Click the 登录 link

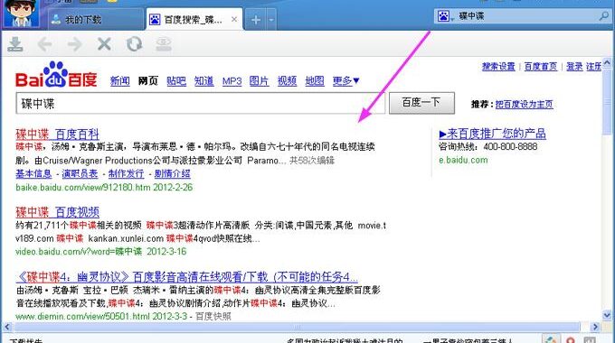pos(574,67)
